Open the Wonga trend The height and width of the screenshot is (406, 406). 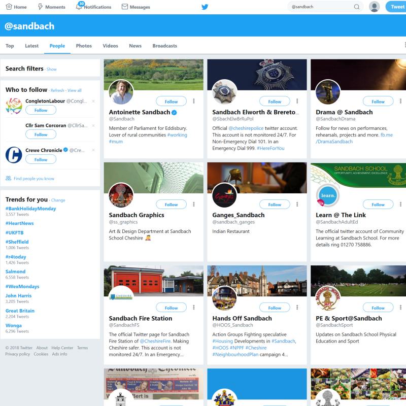[x=14, y=325]
